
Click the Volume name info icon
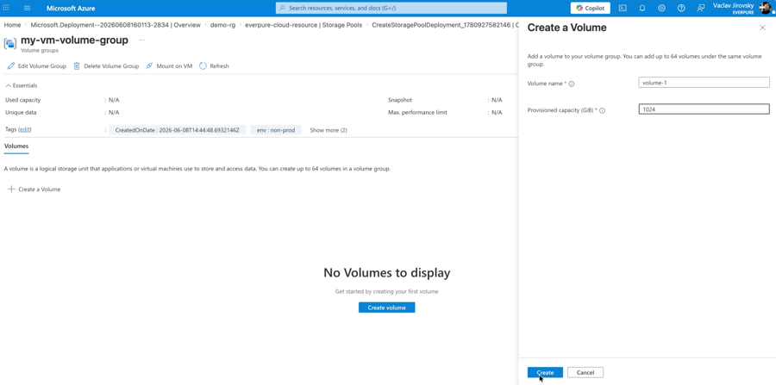coord(572,84)
